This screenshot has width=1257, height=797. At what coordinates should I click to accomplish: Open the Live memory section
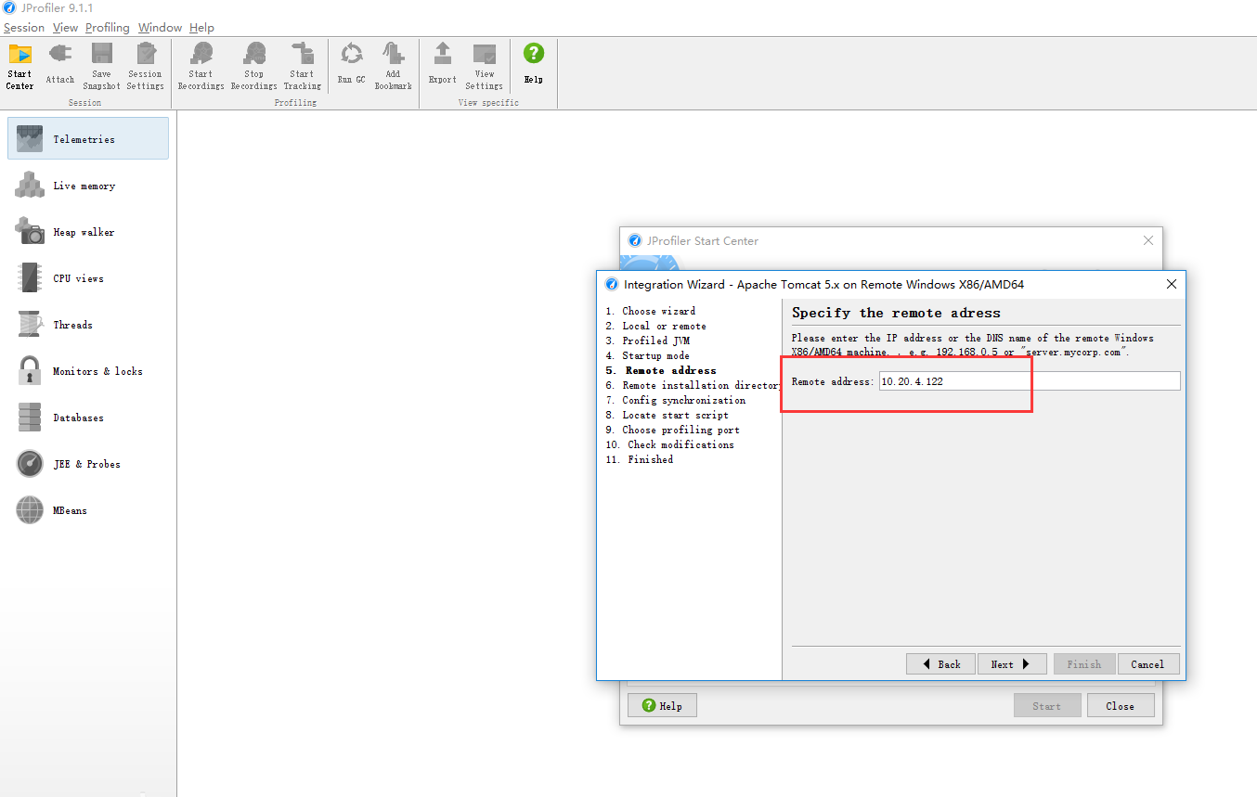tap(88, 186)
